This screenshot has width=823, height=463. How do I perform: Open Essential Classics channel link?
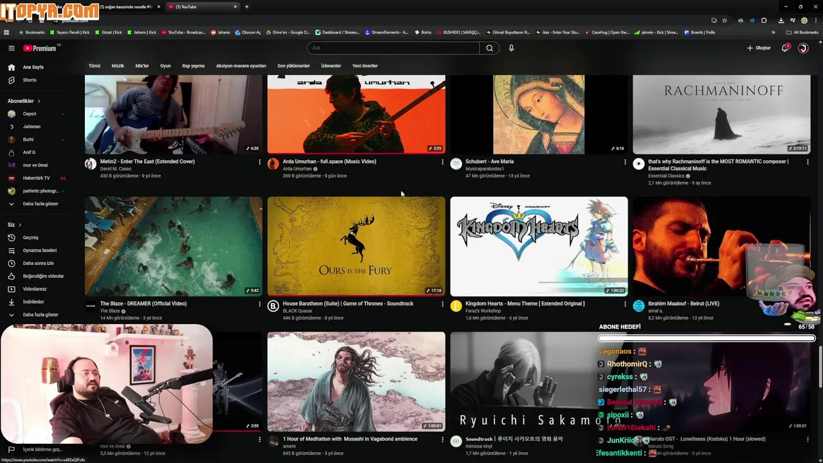coord(666,176)
